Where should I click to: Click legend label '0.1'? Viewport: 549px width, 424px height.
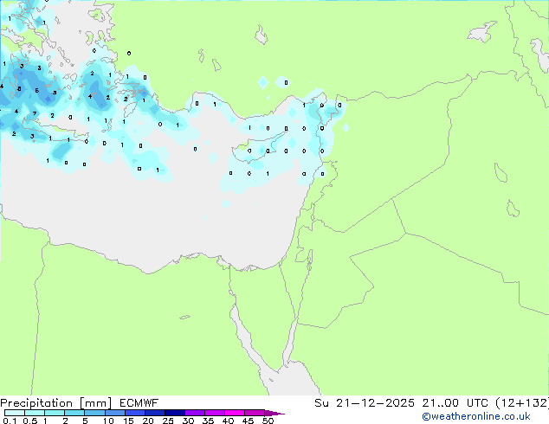click(10, 421)
